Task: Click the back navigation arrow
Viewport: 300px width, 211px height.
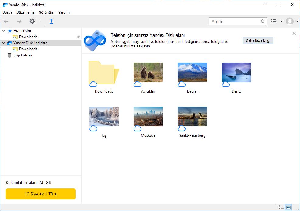Action: pos(6,21)
